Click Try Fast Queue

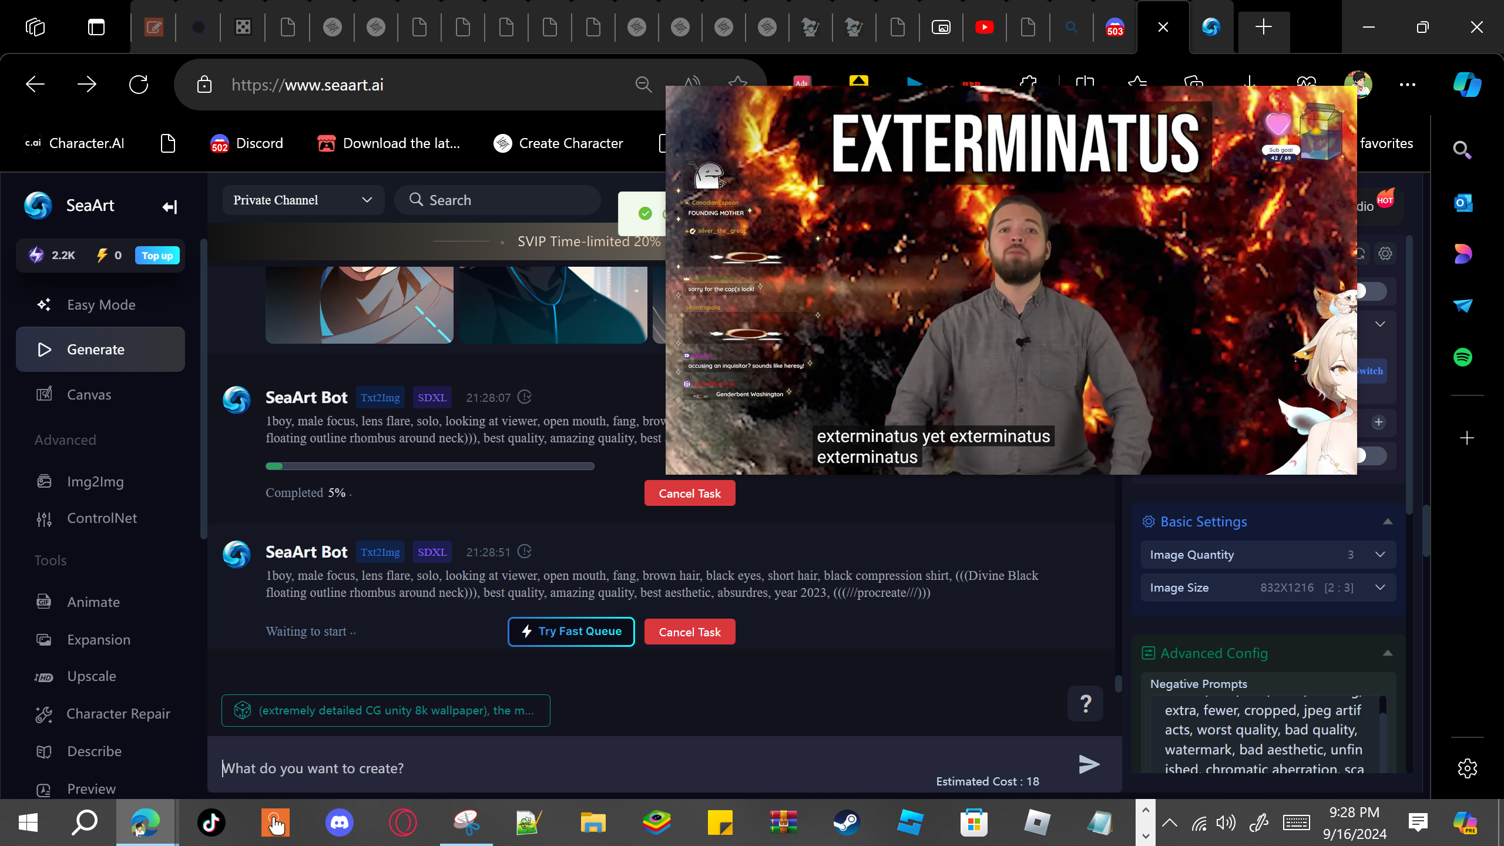click(571, 632)
